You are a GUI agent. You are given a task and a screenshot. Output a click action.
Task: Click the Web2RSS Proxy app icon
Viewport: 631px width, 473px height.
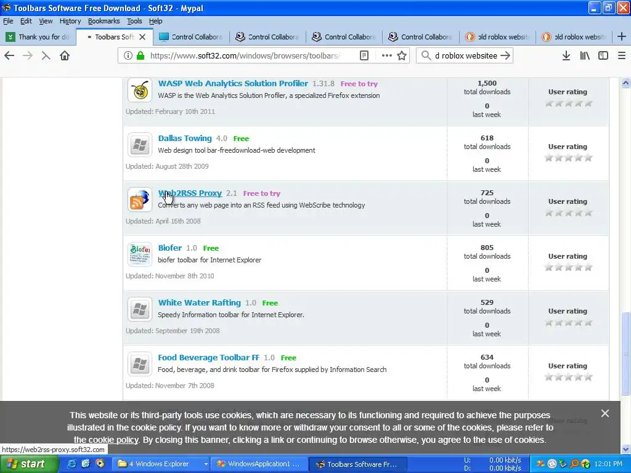pos(140,199)
